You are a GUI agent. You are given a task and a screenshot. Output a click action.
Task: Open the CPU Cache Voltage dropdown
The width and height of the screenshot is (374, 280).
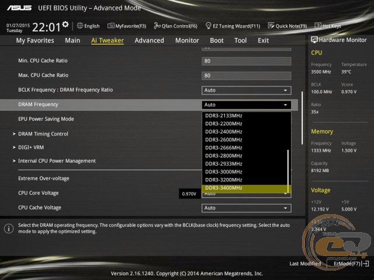click(247, 208)
